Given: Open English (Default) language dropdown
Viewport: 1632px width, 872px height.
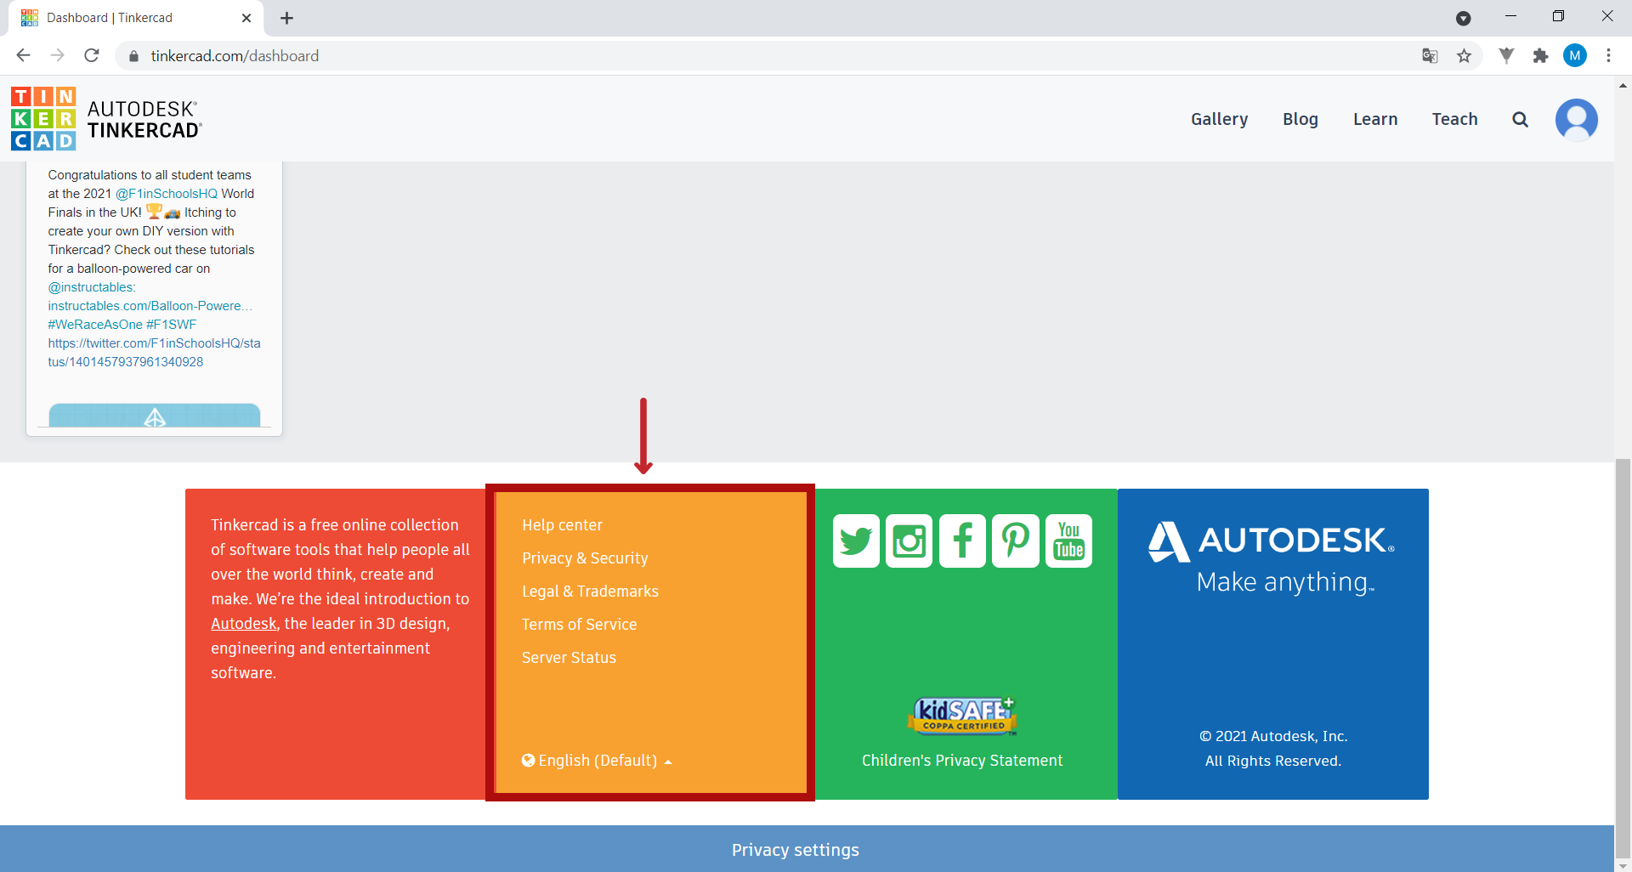Looking at the screenshot, I should click(597, 761).
